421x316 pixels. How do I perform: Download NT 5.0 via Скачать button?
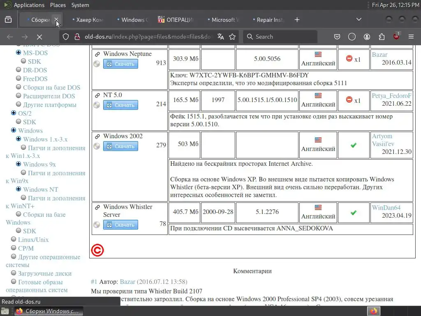click(x=120, y=105)
